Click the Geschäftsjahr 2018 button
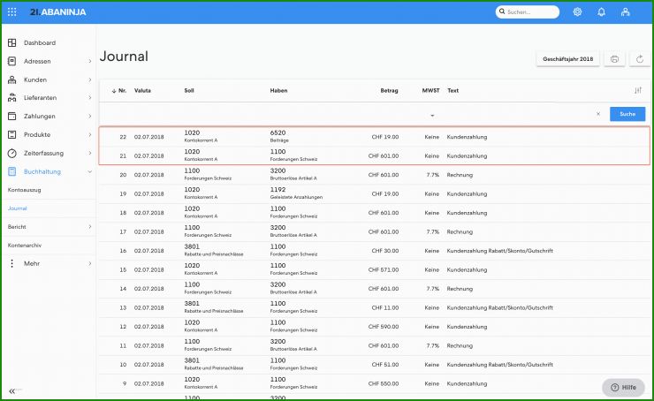 (567, 59)
